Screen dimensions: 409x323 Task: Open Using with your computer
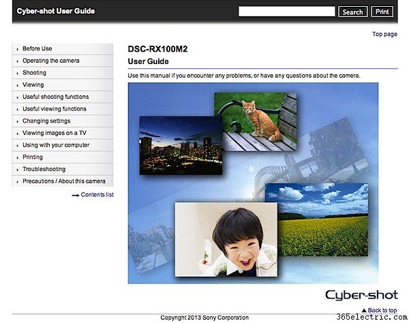coord(63,145)
